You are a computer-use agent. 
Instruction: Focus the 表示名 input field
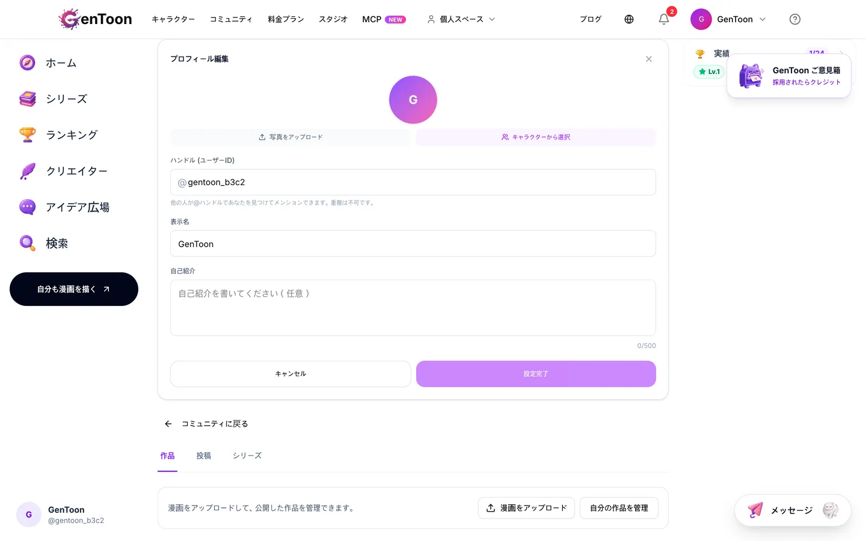413,243
